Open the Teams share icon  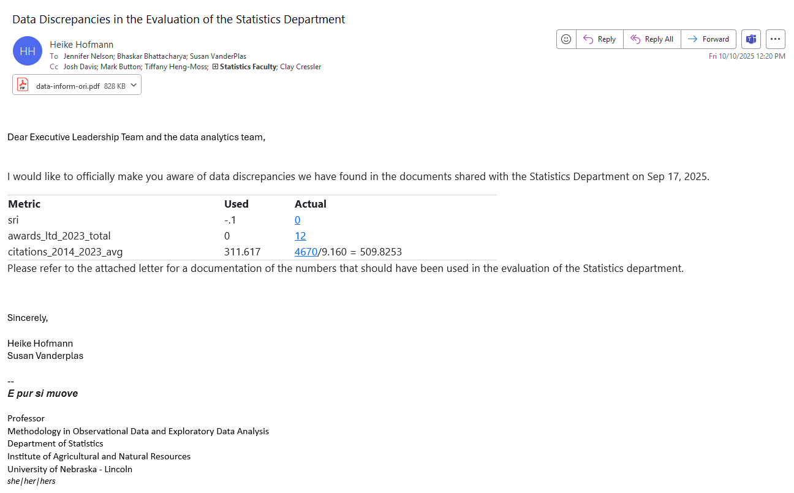751,39
